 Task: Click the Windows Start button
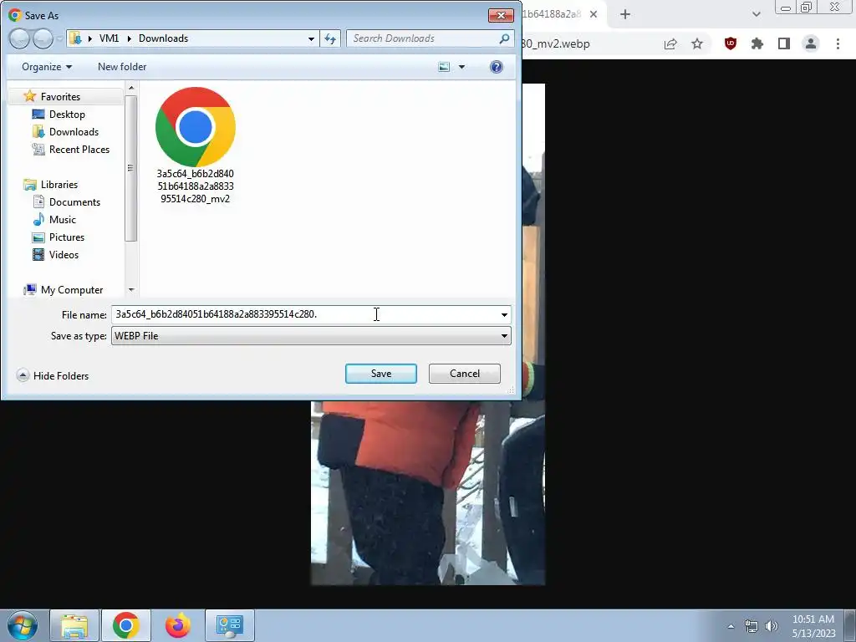coord(23,625)
